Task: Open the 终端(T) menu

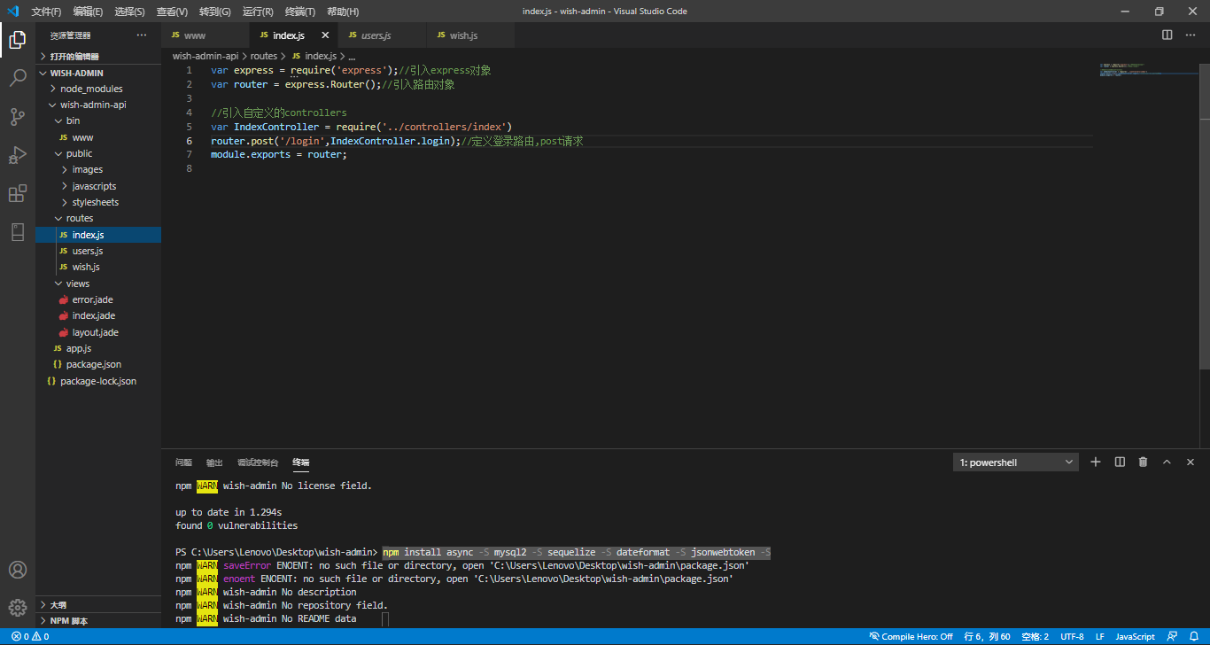Action: tap(300, 12)
